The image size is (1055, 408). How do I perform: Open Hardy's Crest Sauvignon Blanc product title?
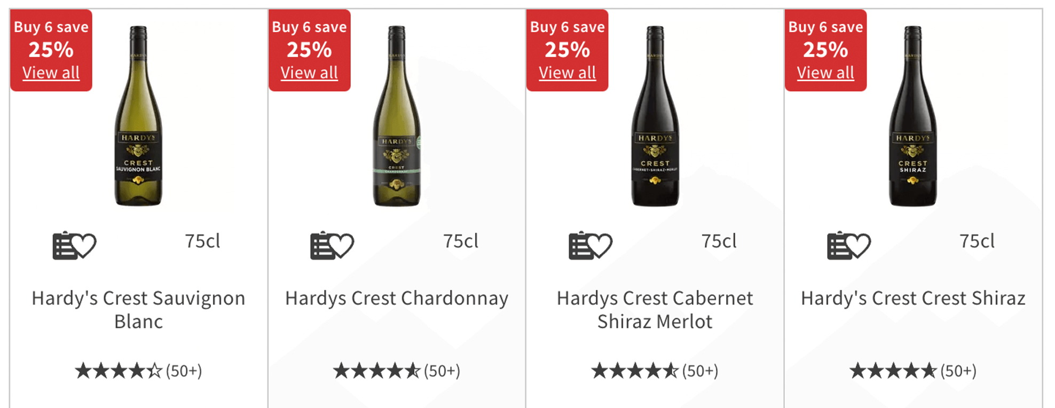pyautogui.click(x=138, y=310)
